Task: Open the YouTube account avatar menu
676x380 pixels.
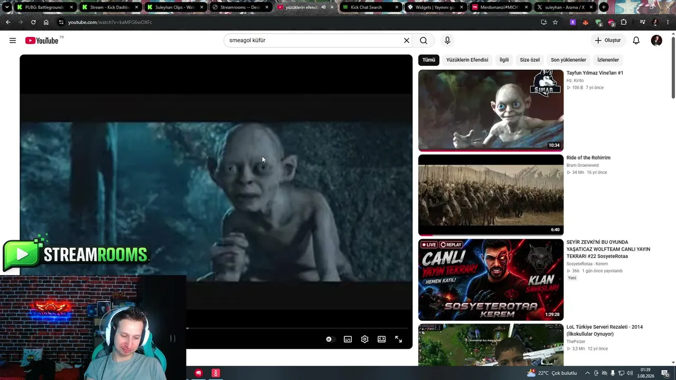Action: (656, 41)
